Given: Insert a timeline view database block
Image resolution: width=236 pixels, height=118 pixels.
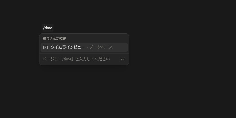Looking at the screenshot, I should coord(84,47).
